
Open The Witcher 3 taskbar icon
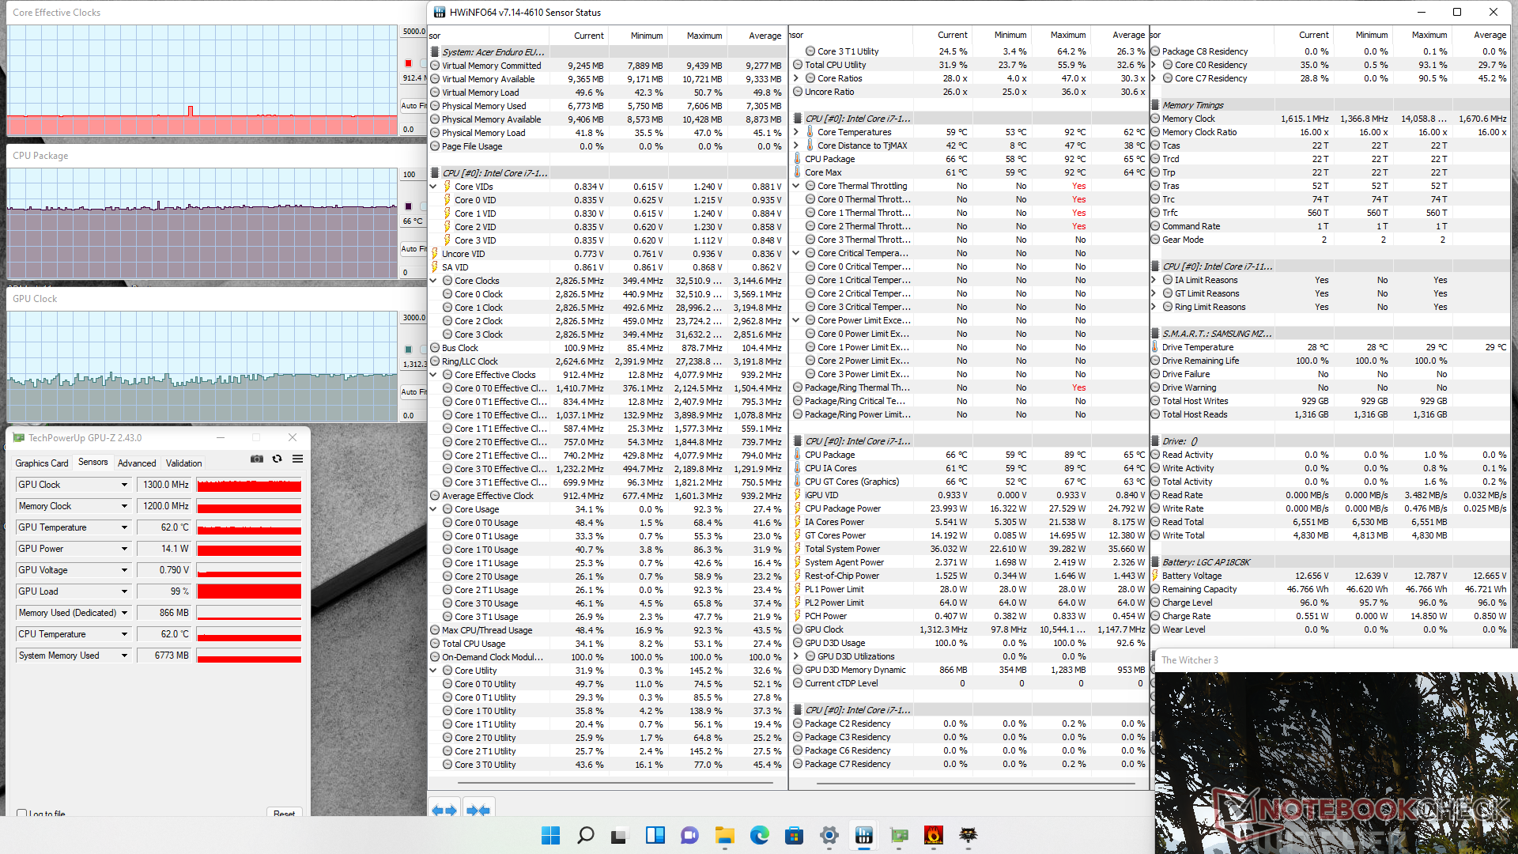coord(969,835)
